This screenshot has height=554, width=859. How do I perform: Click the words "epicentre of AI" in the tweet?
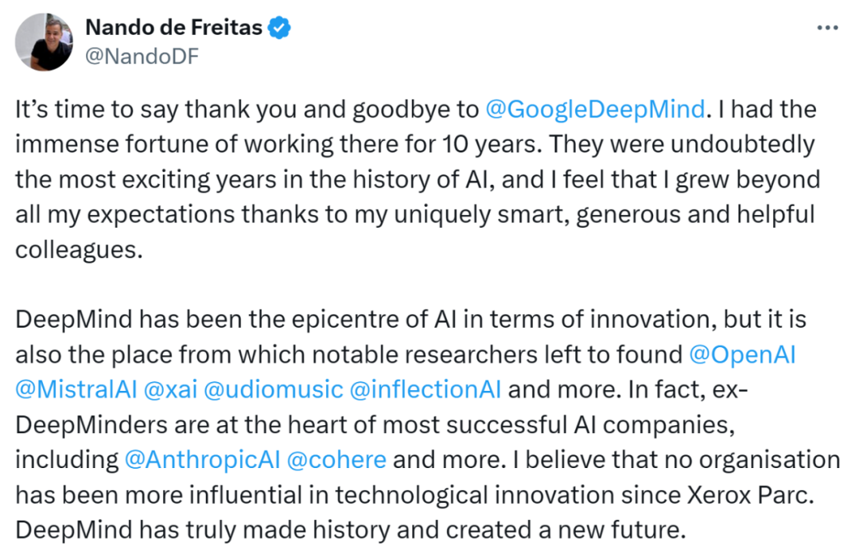[374, 319]
